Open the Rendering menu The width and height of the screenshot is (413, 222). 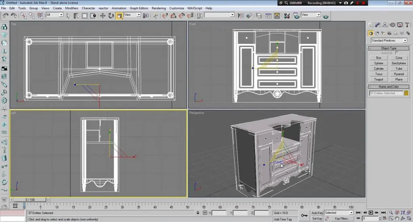(x=159, y=8)
